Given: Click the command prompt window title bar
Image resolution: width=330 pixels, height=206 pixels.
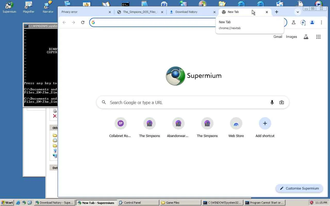Looking at the screenshot, I should click(x=40, y=26).
